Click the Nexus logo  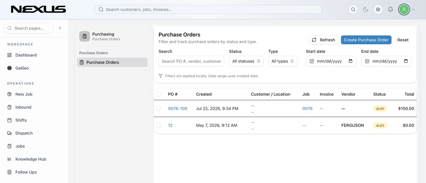[38, 9]
